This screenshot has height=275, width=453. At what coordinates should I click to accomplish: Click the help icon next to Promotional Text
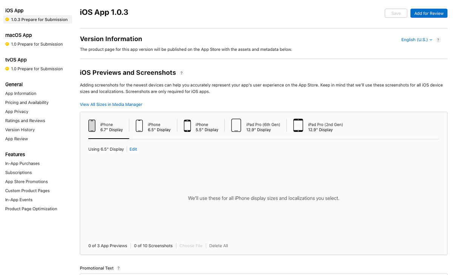[118, 268]
